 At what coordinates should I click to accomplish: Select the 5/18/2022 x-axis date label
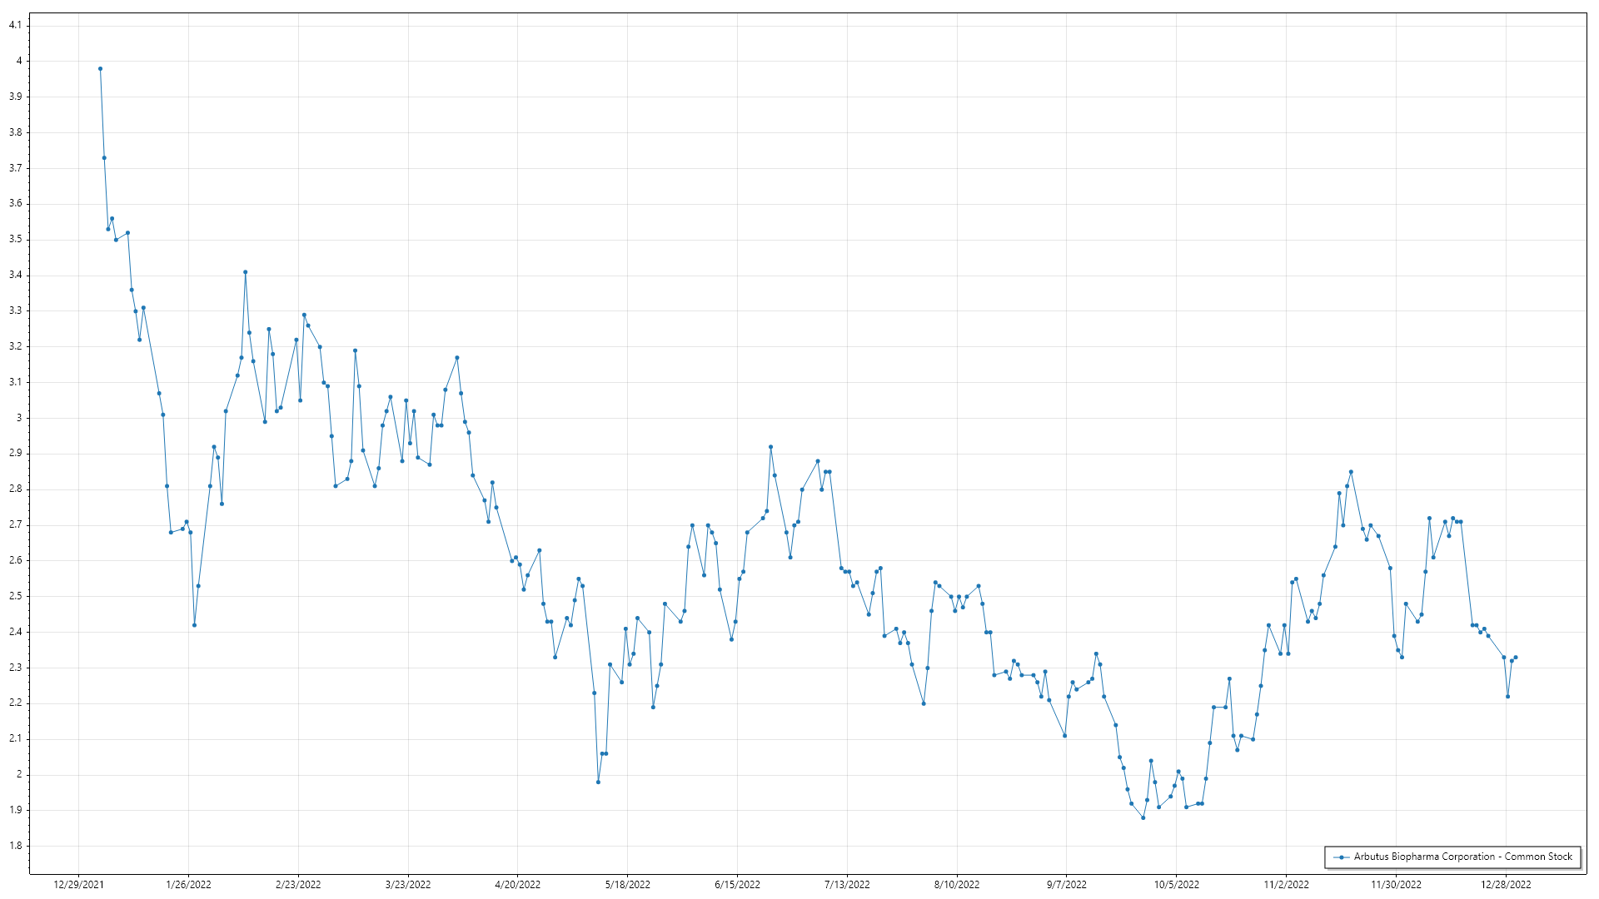(x=627, y=885)
